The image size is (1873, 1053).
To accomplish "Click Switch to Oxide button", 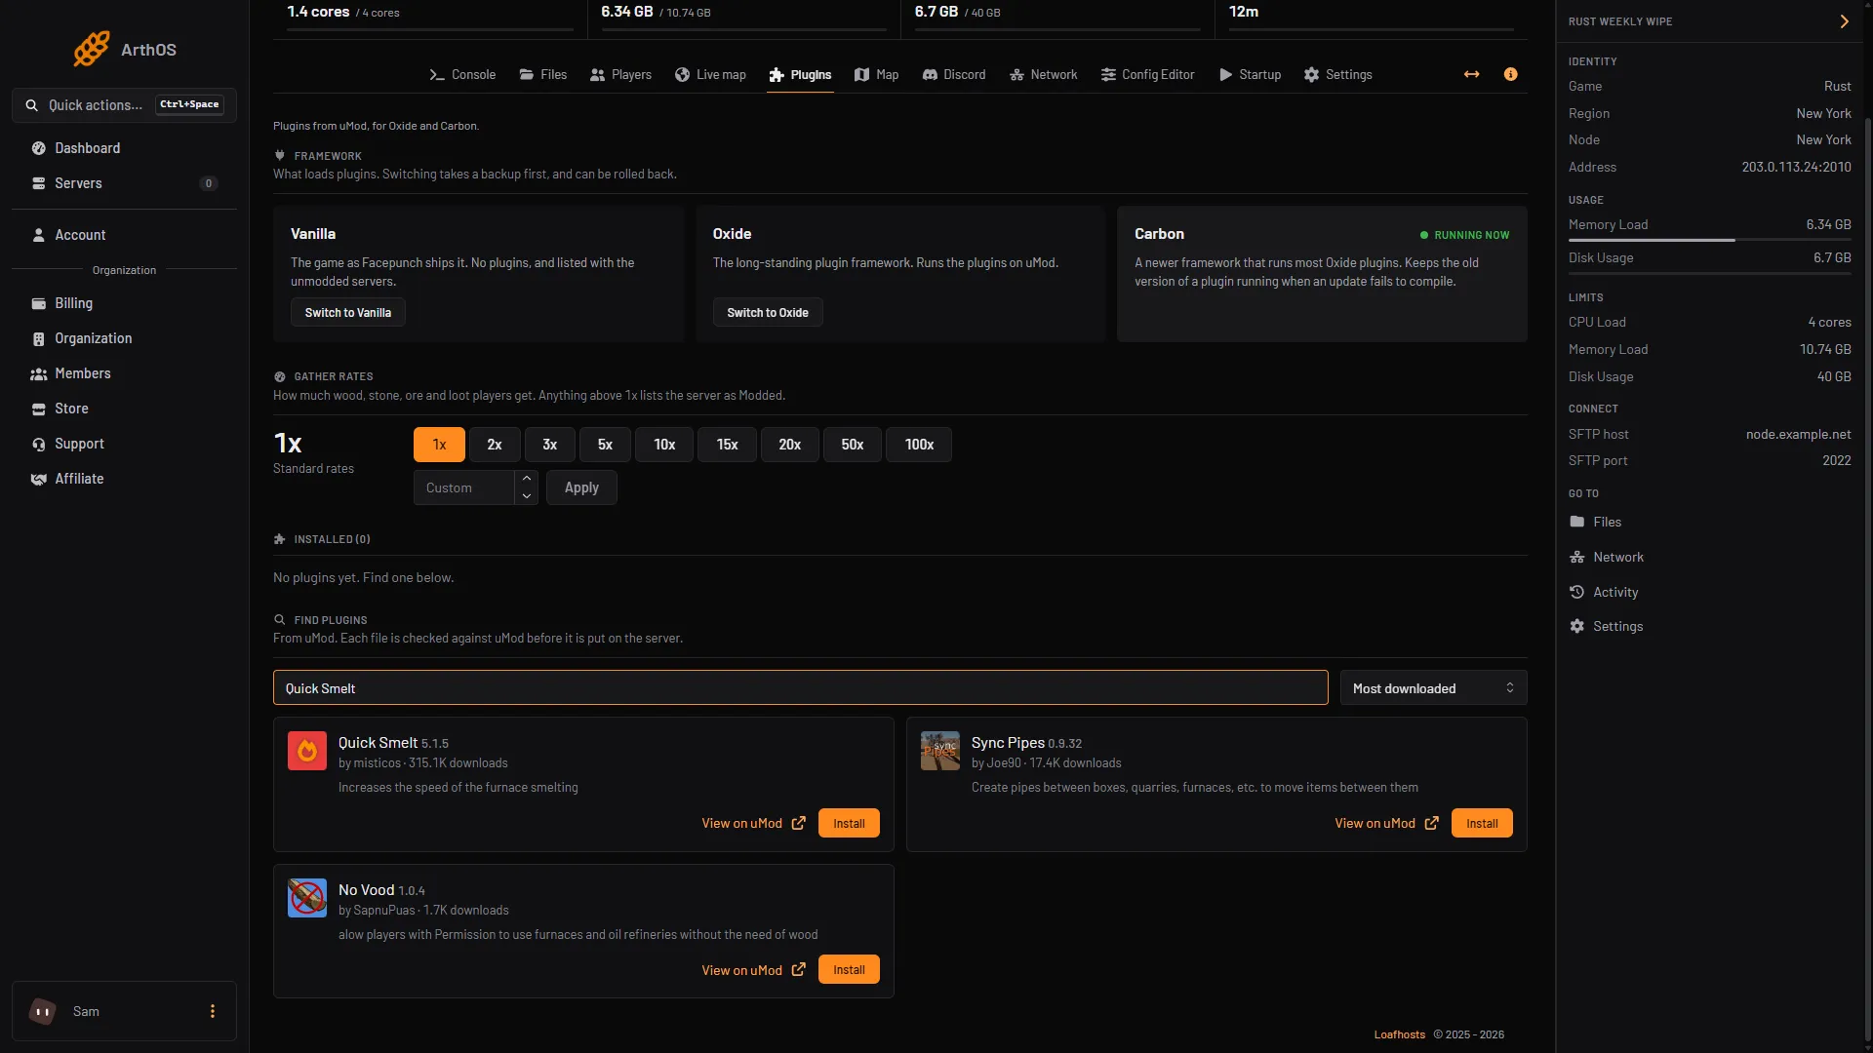I will click(x=768, y=313).
